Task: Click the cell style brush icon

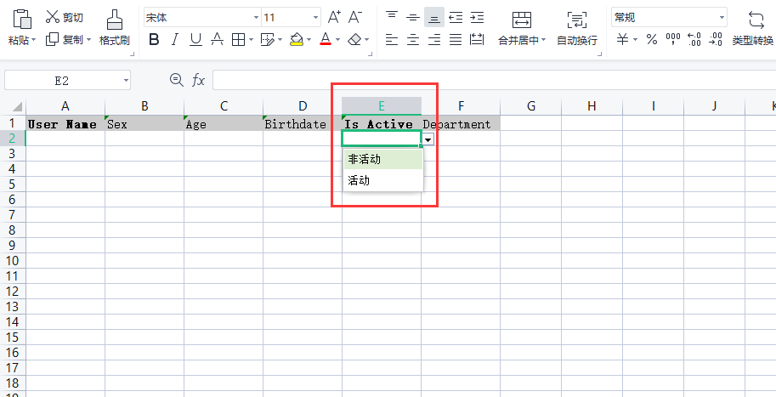Action: (x=267, y=40)
